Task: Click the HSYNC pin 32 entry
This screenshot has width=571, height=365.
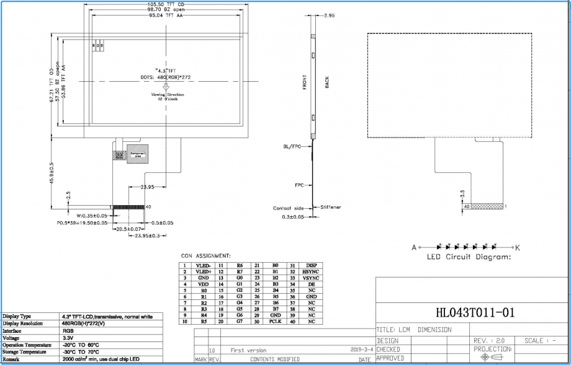Action: [311, 272]
